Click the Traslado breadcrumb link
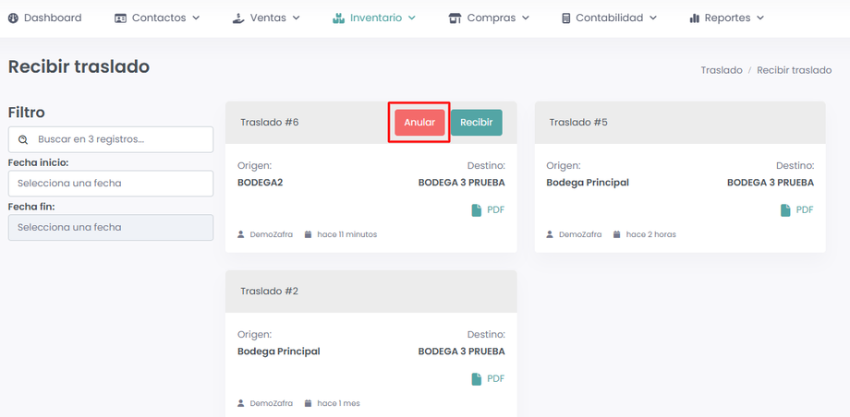Screen dimensions: 850x417 click(721, 70)
